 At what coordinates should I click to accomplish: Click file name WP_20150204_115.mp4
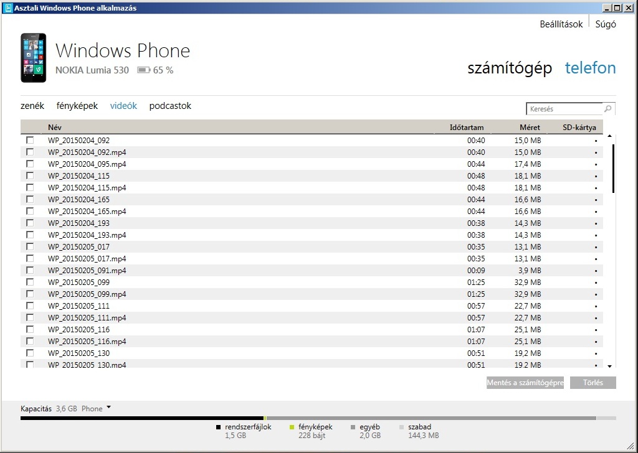87,188
